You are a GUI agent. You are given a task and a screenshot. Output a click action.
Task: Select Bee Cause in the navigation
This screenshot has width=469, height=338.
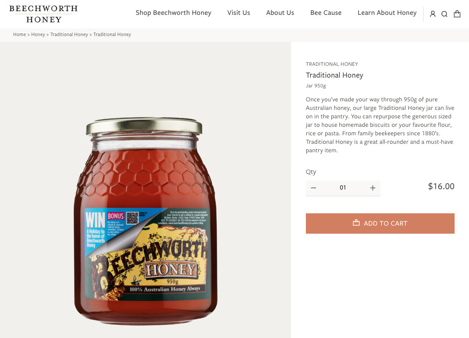[x=326, y=13]
